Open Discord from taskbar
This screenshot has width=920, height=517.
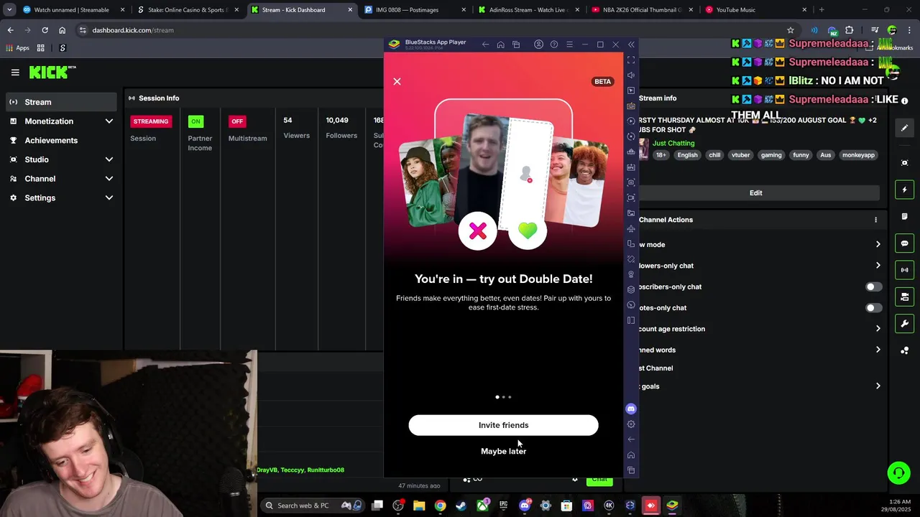[525, 506]
